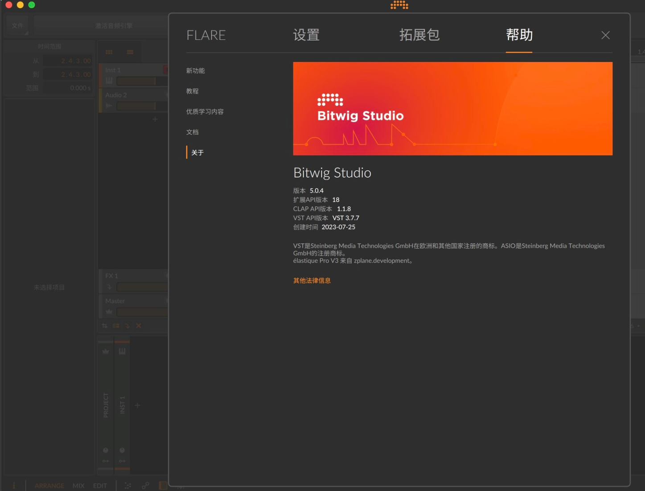Click the 从 time range input field

[68, 61]
